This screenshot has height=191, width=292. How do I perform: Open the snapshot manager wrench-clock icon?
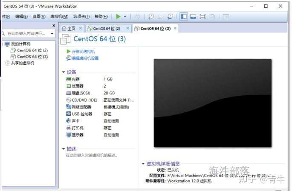[x=170, y=17]
